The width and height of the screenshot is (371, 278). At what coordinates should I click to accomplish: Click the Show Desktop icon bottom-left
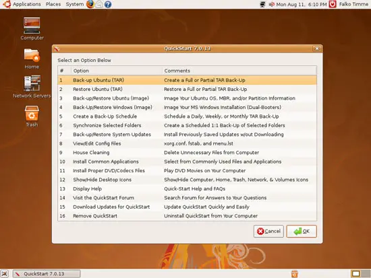click(x=5, y=274)
